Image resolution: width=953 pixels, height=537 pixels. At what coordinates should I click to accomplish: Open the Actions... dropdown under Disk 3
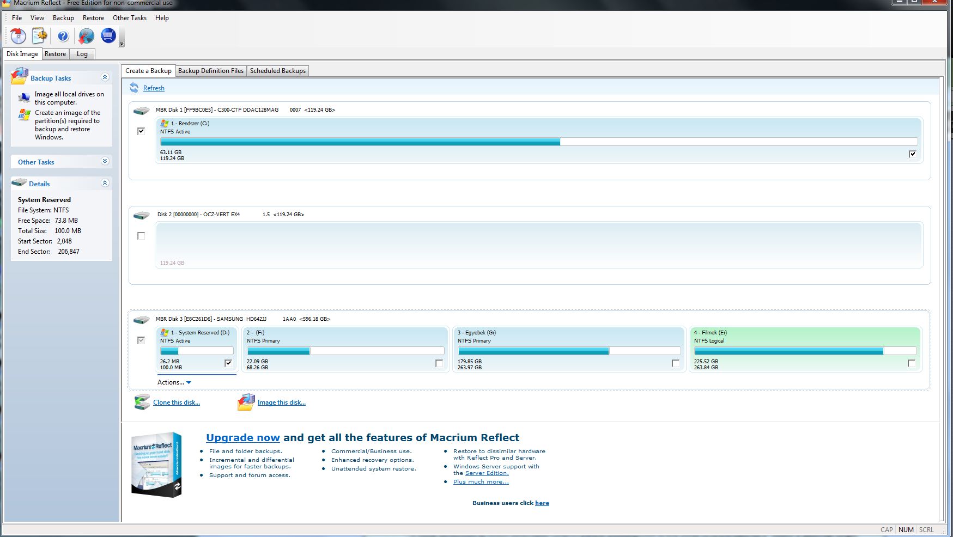click(174, 382)
